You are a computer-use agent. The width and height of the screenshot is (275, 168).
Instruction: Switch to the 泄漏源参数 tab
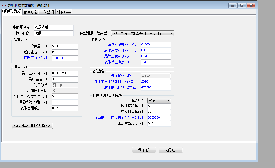pos(12,12)
